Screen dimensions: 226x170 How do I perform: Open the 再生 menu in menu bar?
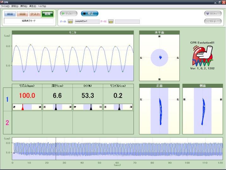pos(33,6)
